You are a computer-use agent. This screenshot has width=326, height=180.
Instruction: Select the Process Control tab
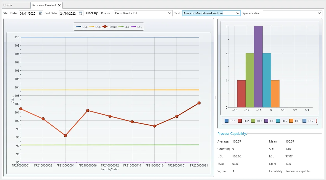pyautogui.click(x=44, y=5)
